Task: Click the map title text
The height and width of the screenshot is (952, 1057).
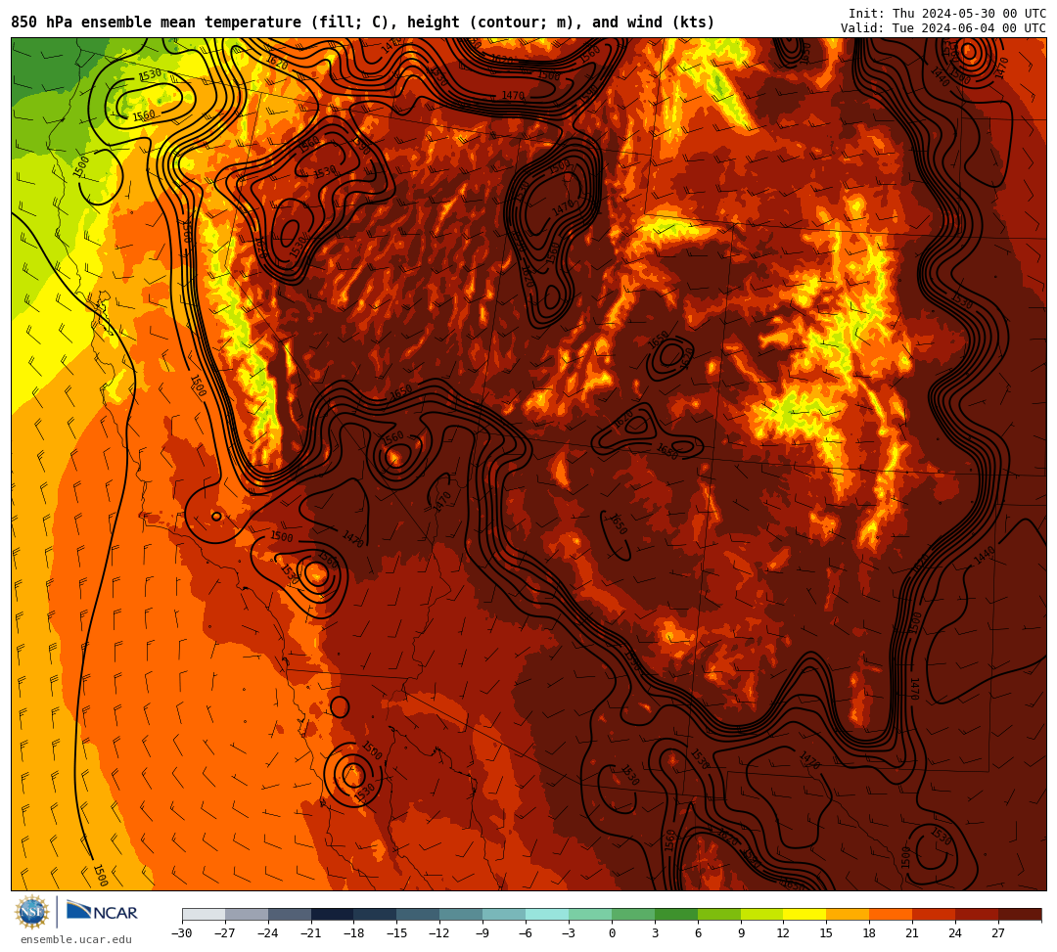Action: click(x=363, y=23)
